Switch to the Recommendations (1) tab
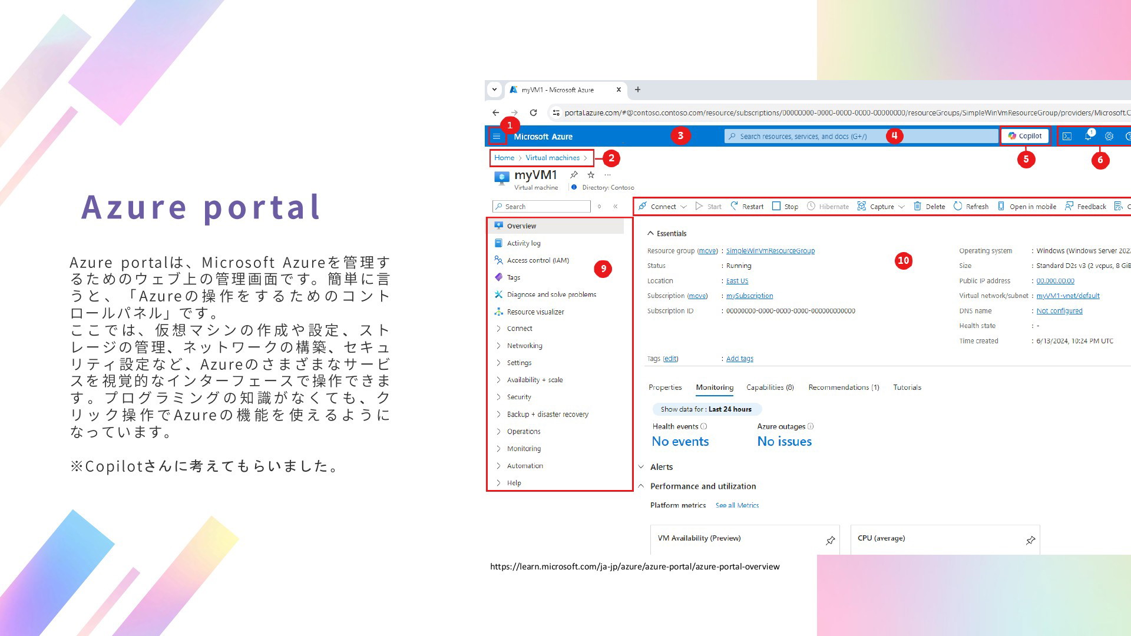Image resolution: width=1131 pixels, height=636 pixels. click(844, 387)
